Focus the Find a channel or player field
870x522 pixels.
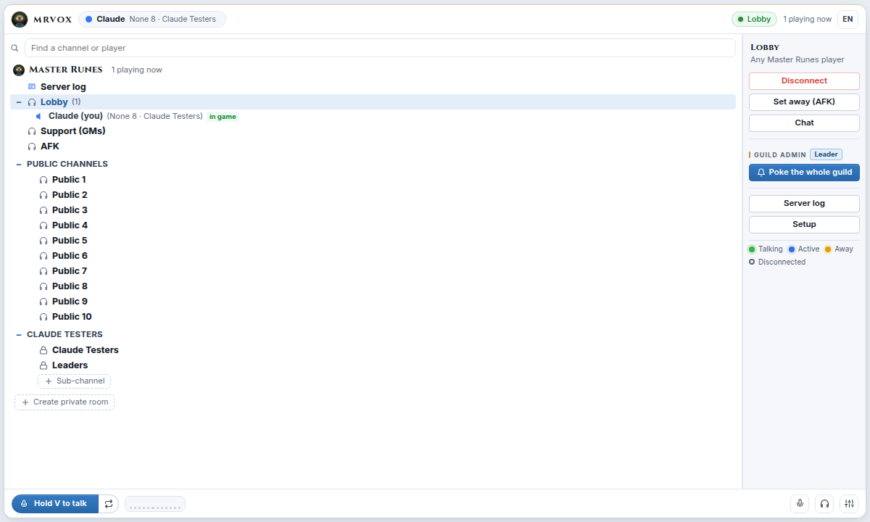point(380,48)
